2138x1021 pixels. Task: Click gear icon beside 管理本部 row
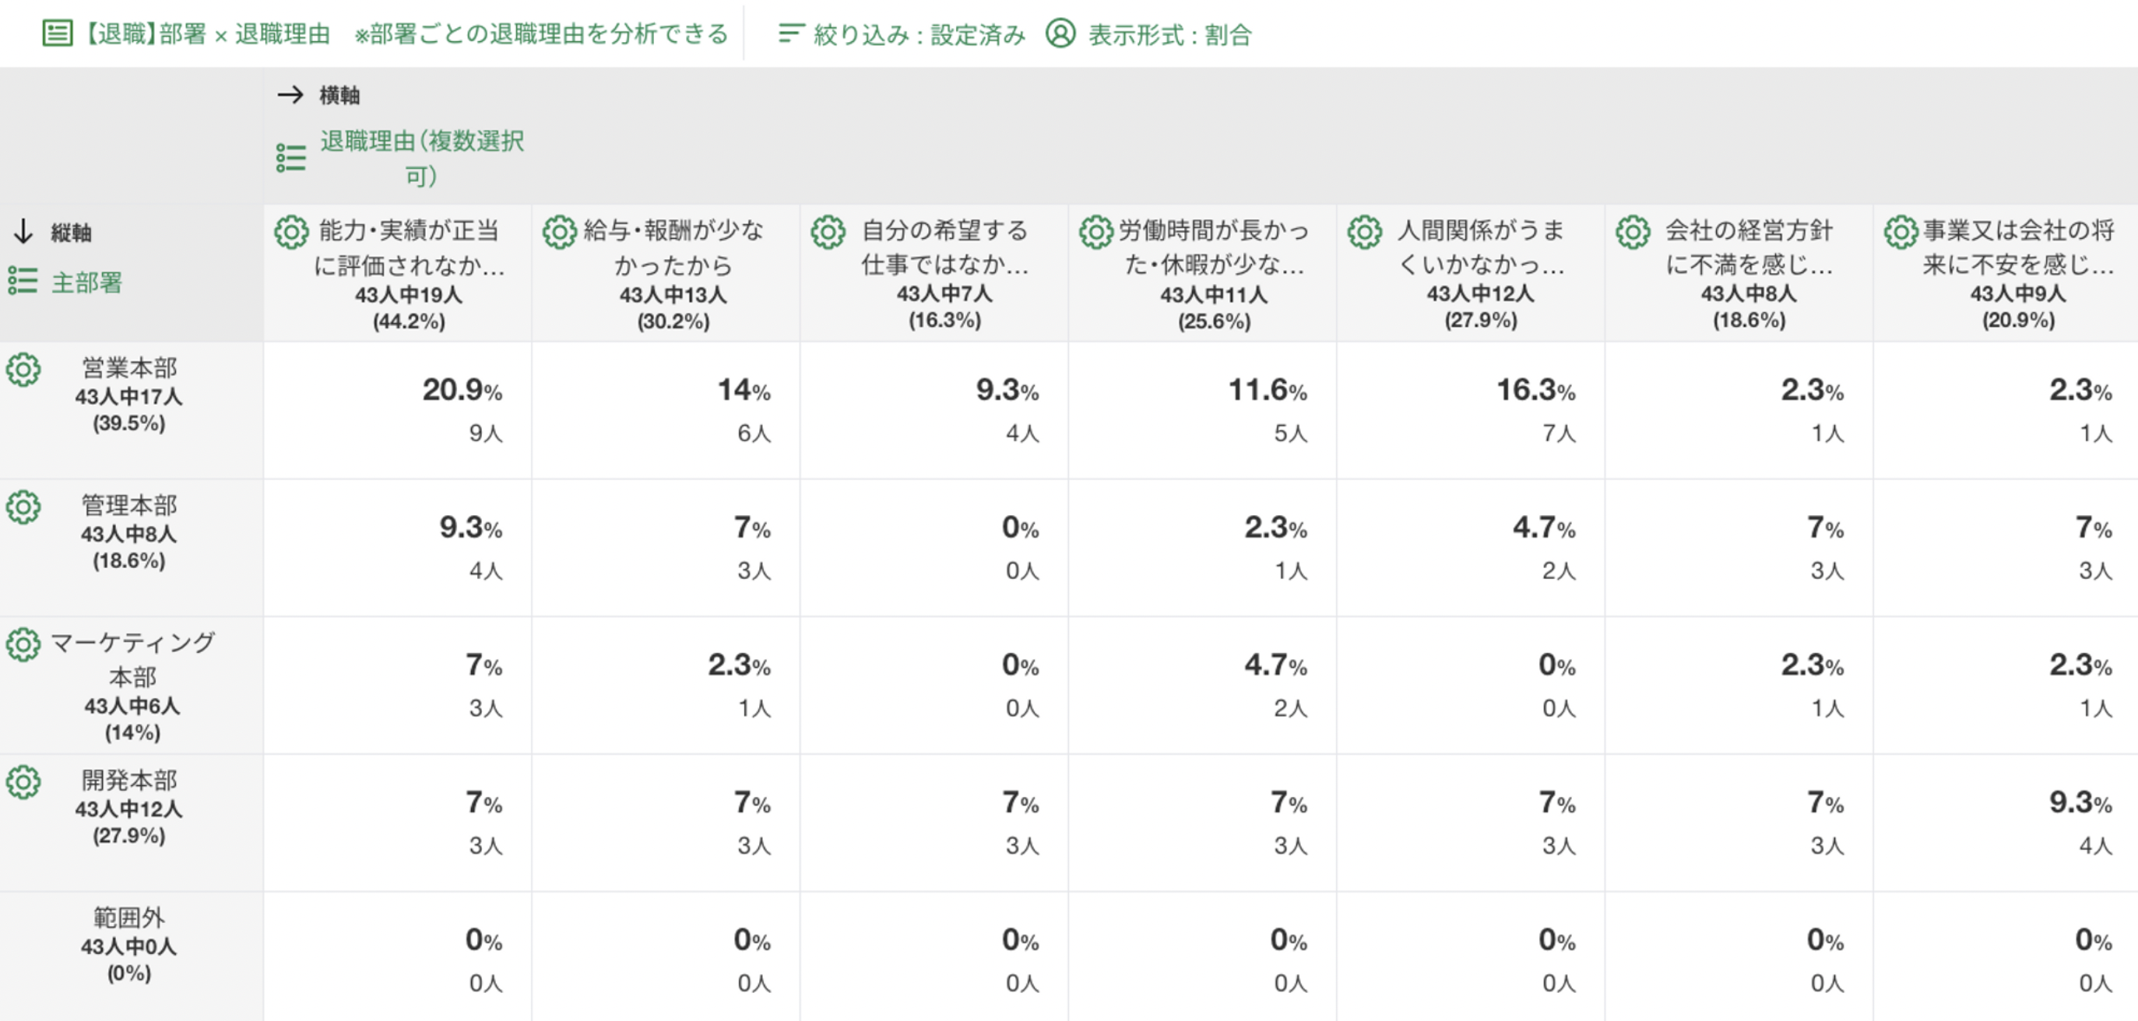tap(23, 507)
